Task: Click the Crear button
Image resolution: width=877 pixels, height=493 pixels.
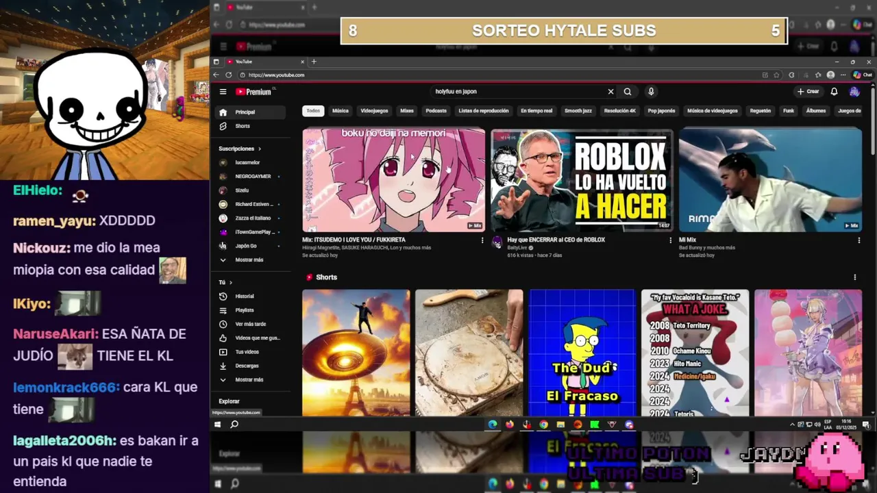Action: [x=808, y=92]
